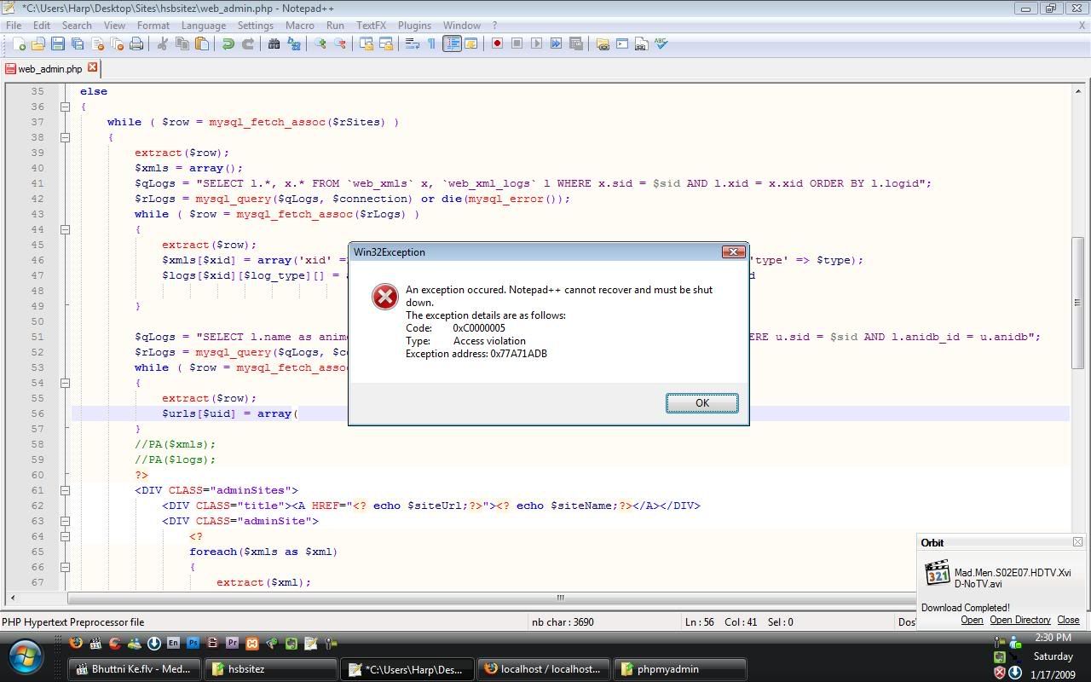Viewport: 1091px width, 682px height.
Task: Click the ABC spell check toolbar icon
Action: coord(661,43)
